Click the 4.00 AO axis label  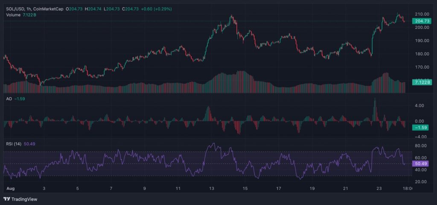click(420, 106)
